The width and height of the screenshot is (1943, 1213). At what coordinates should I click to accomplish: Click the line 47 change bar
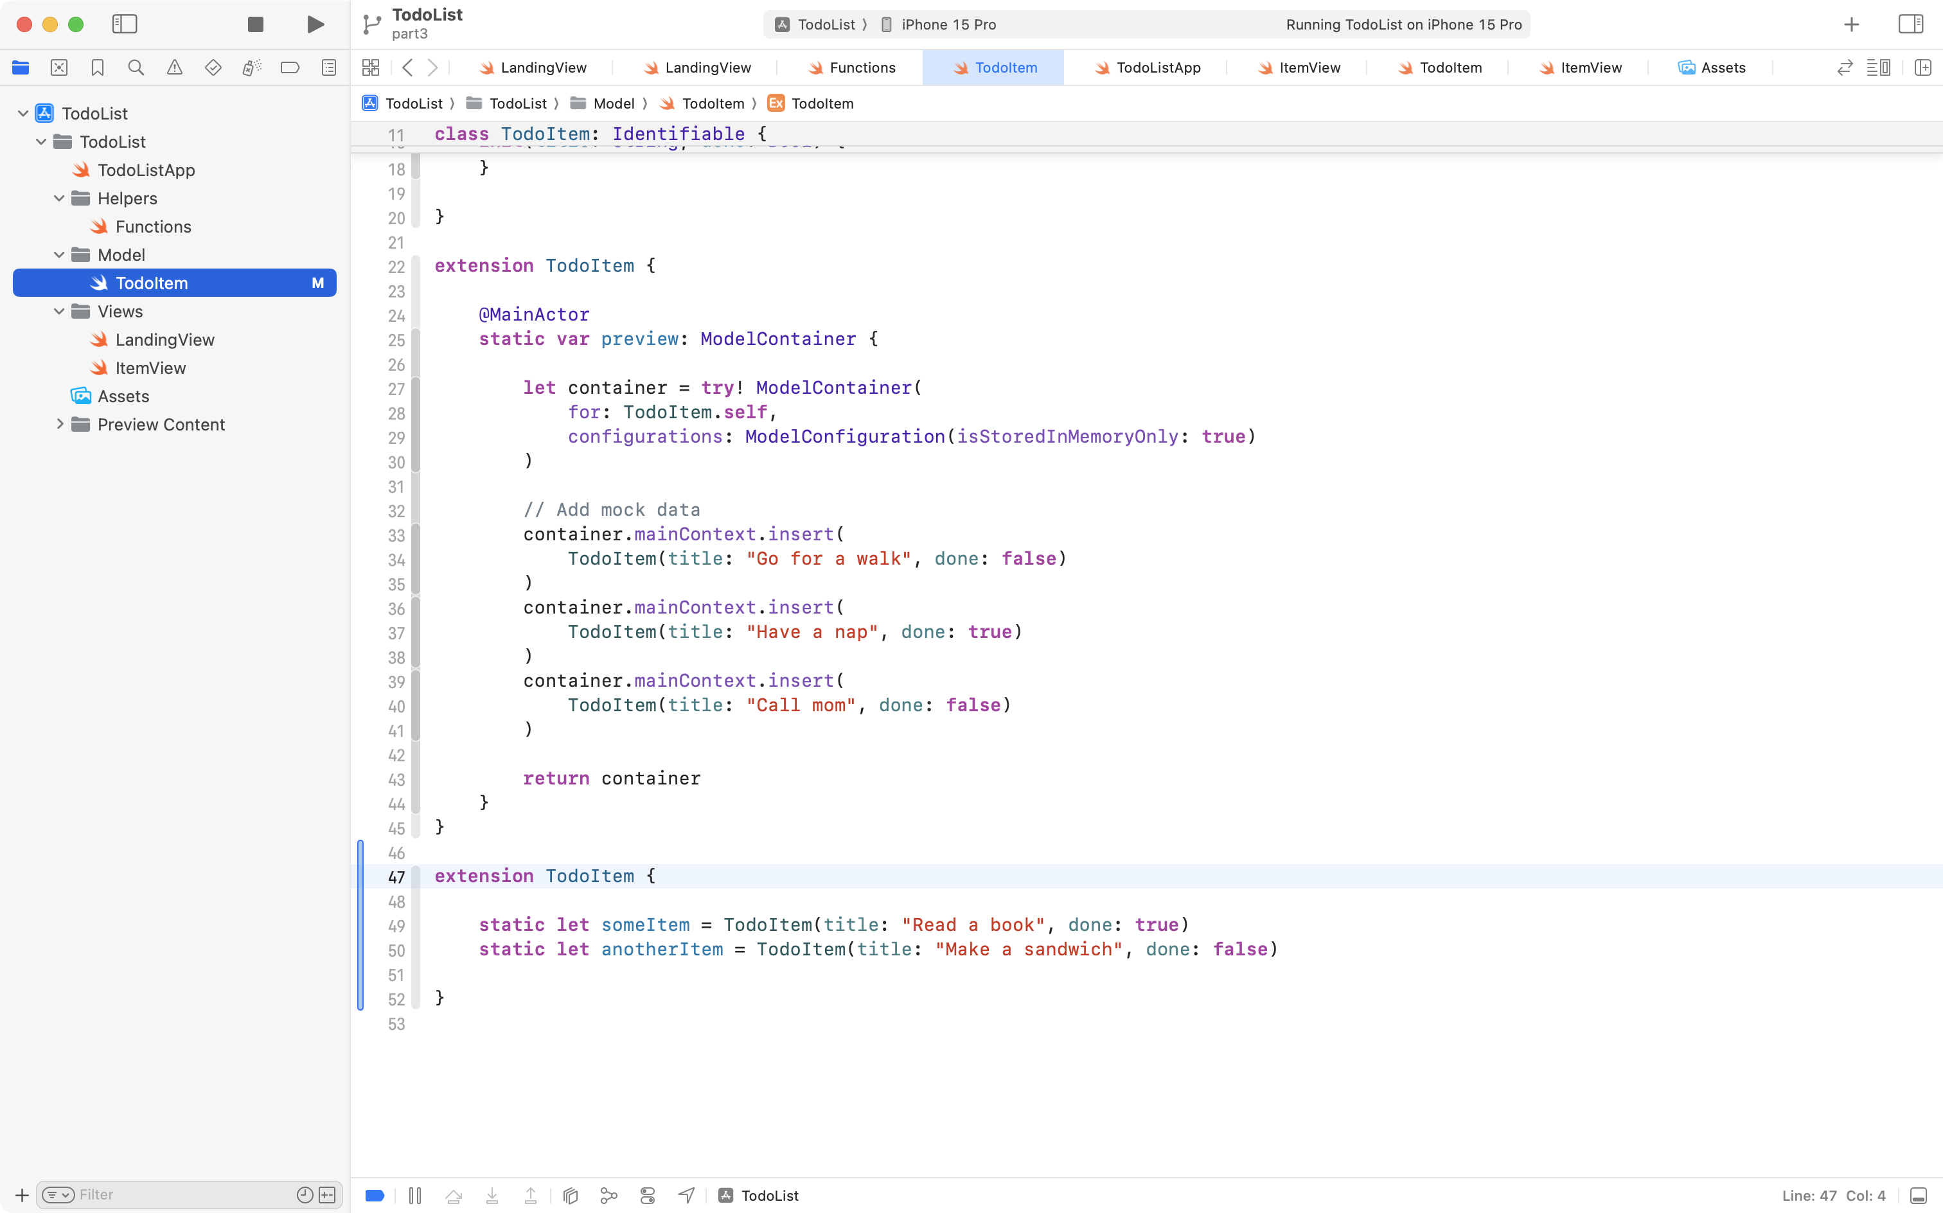(x=360, y=876)
